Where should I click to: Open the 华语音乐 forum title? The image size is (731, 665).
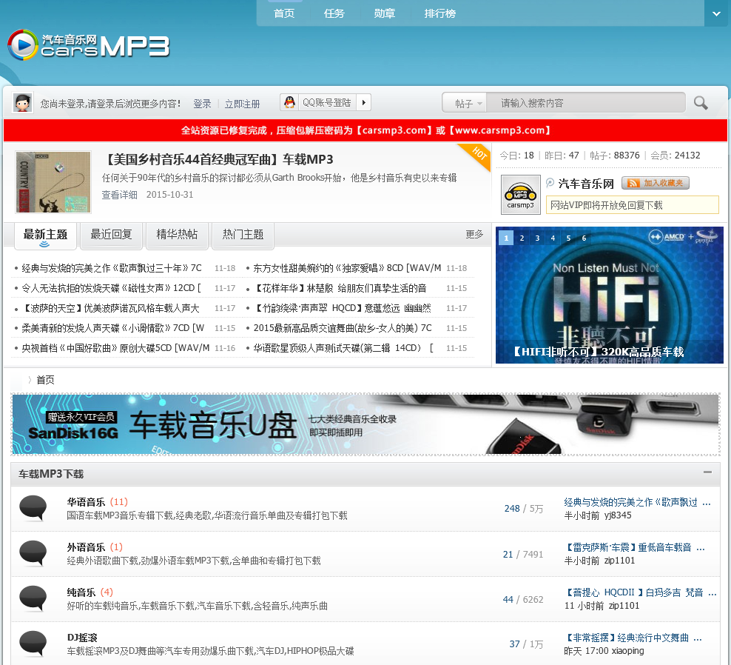[86, 502]
